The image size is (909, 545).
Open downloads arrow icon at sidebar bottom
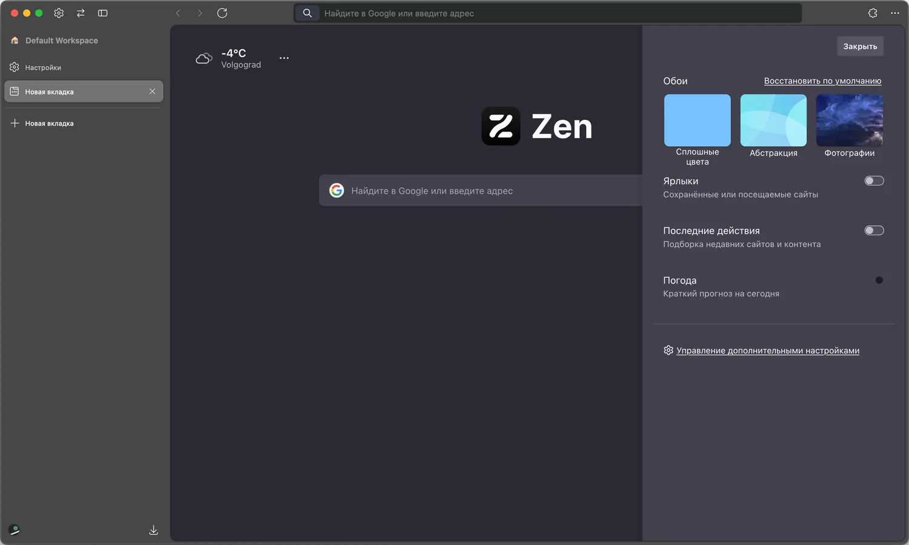(x=153, y=530)
